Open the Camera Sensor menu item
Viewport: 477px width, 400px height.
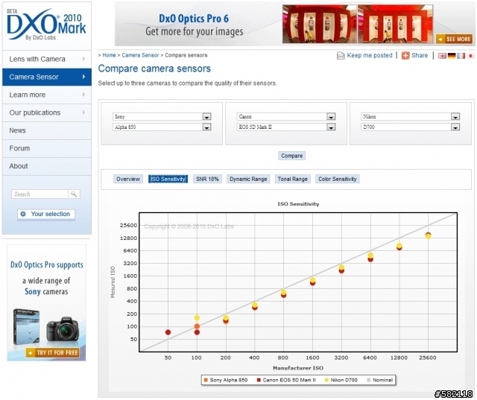(47, 77)
